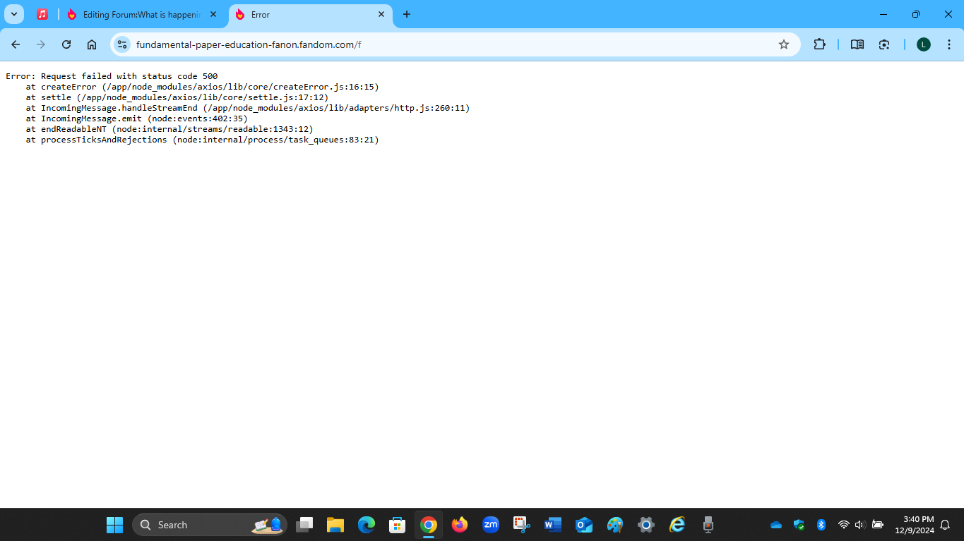The image size is (964, 541).
Task: Open the reading mode book icon
Action: point(857,44)
